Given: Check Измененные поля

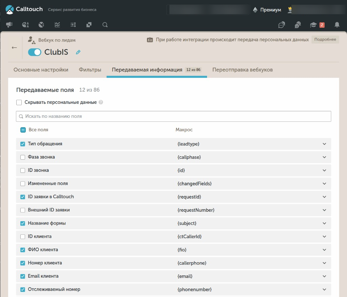Looking at the screenshot, I should point(23,184).
